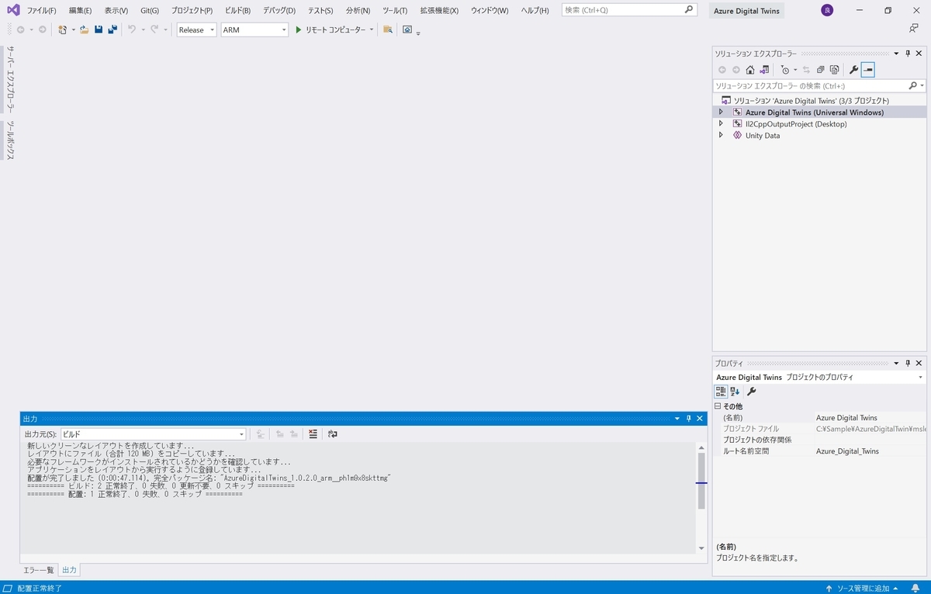Click the Output panel vertical scrollbar thumb

click(701, 481)
